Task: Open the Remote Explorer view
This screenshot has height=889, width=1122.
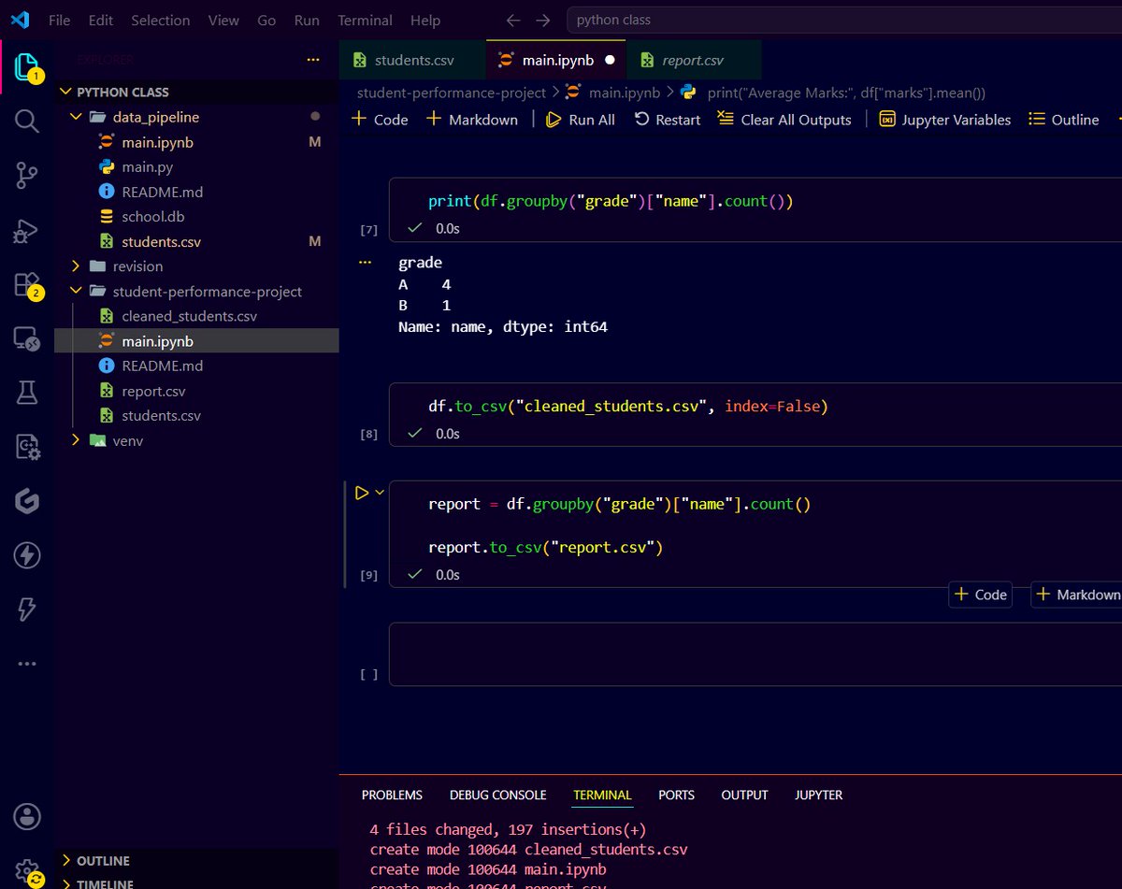Action: (26, 339)
